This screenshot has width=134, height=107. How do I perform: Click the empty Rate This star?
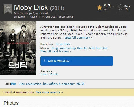coord(120,7)
